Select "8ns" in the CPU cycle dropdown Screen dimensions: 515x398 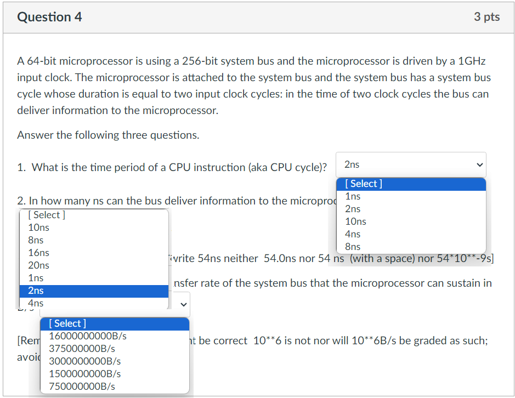353,246
